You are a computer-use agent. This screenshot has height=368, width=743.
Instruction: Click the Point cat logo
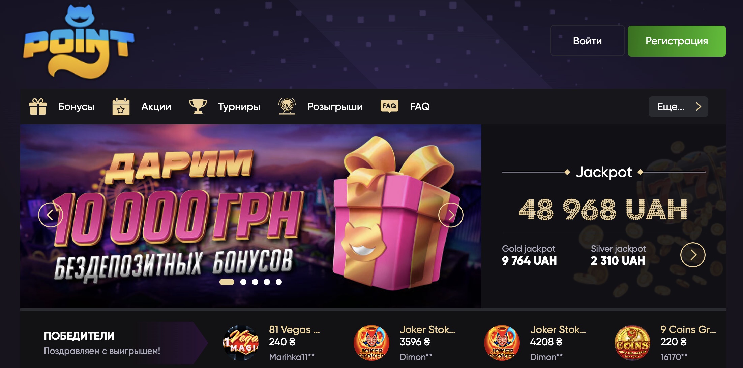click(x=79, y=42)
